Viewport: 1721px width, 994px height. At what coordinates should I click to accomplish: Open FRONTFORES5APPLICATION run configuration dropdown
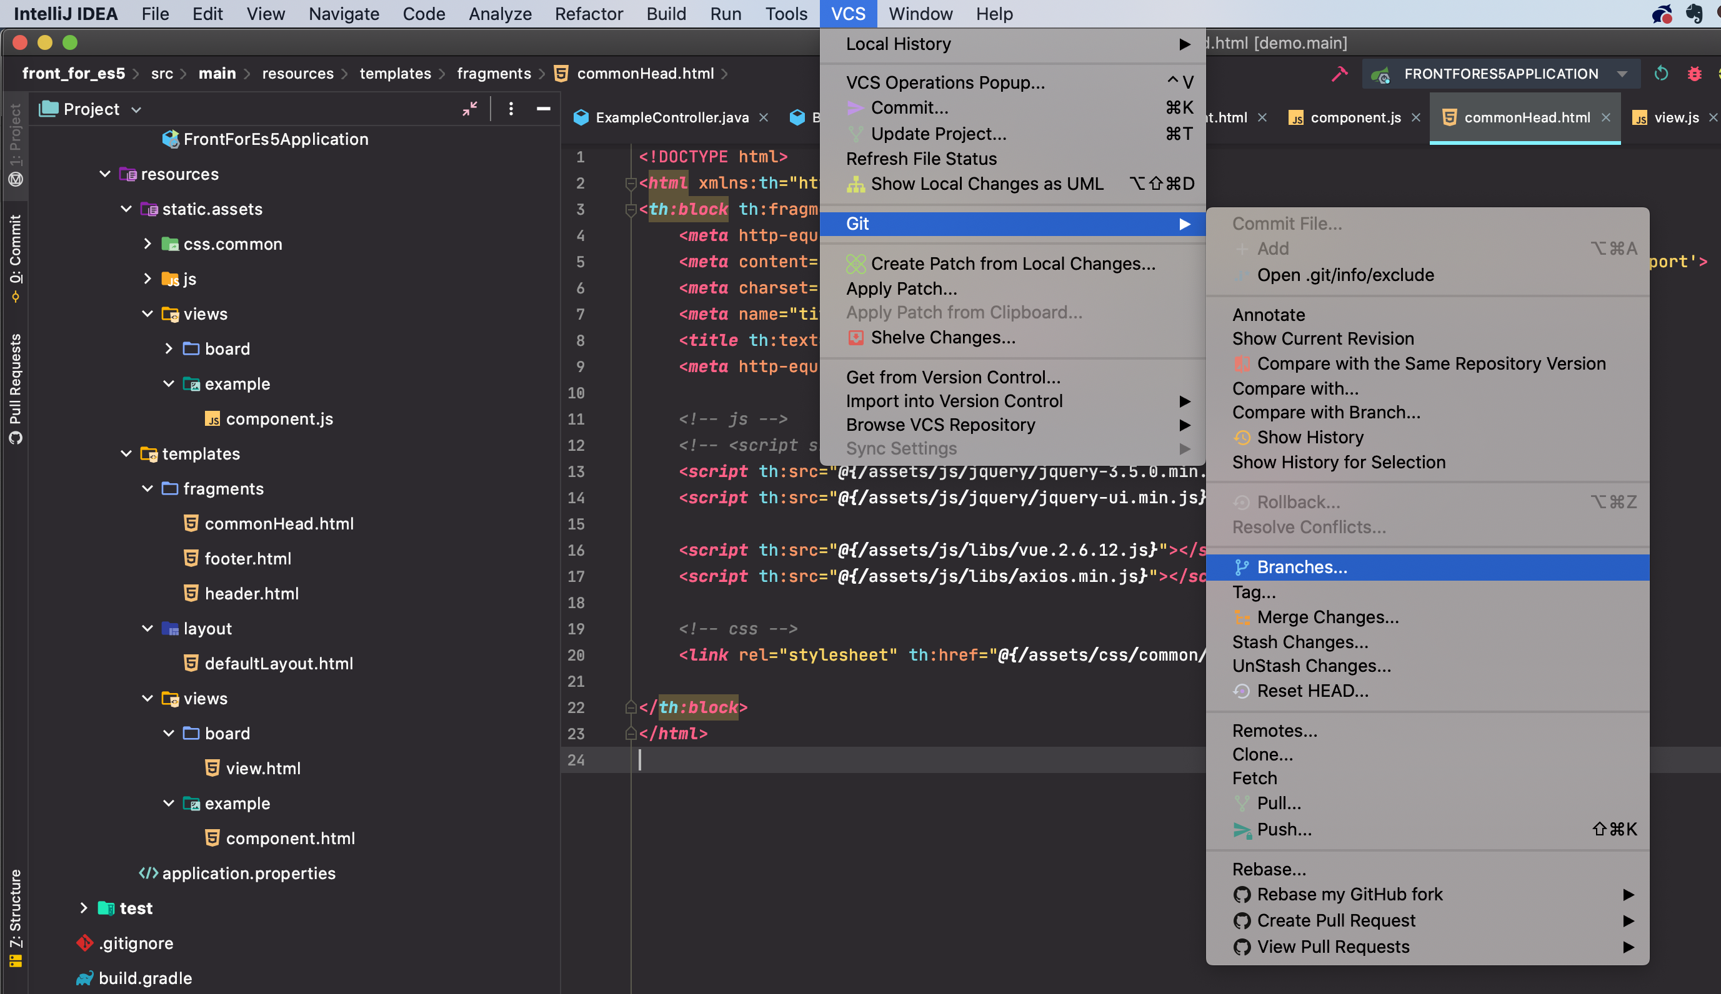1501,74
